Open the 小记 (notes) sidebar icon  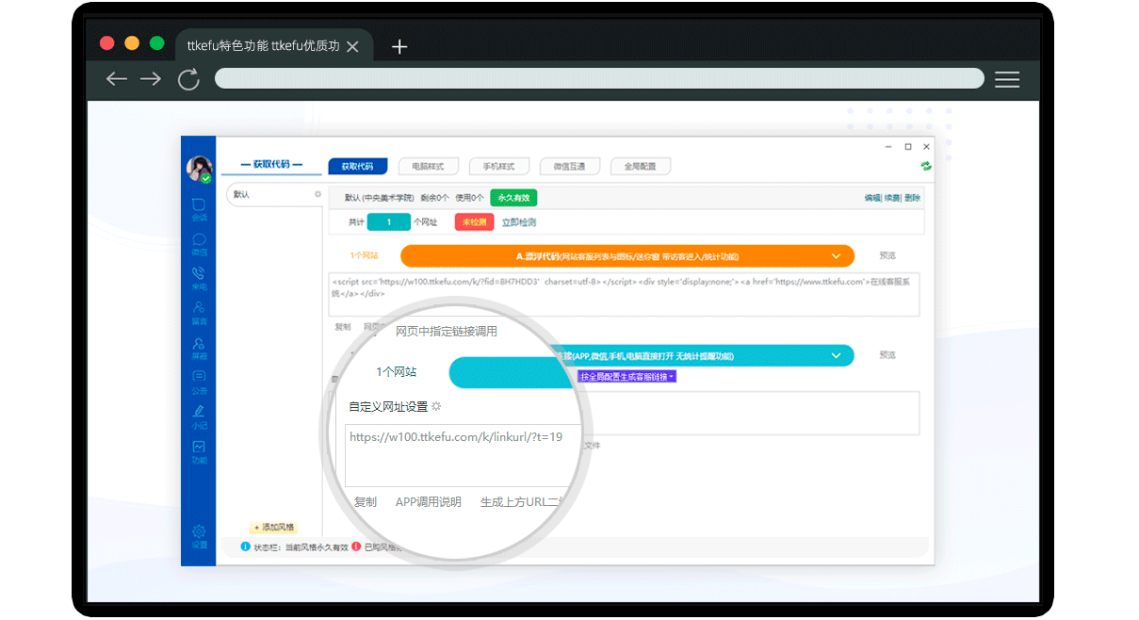(x=199, y=414)
